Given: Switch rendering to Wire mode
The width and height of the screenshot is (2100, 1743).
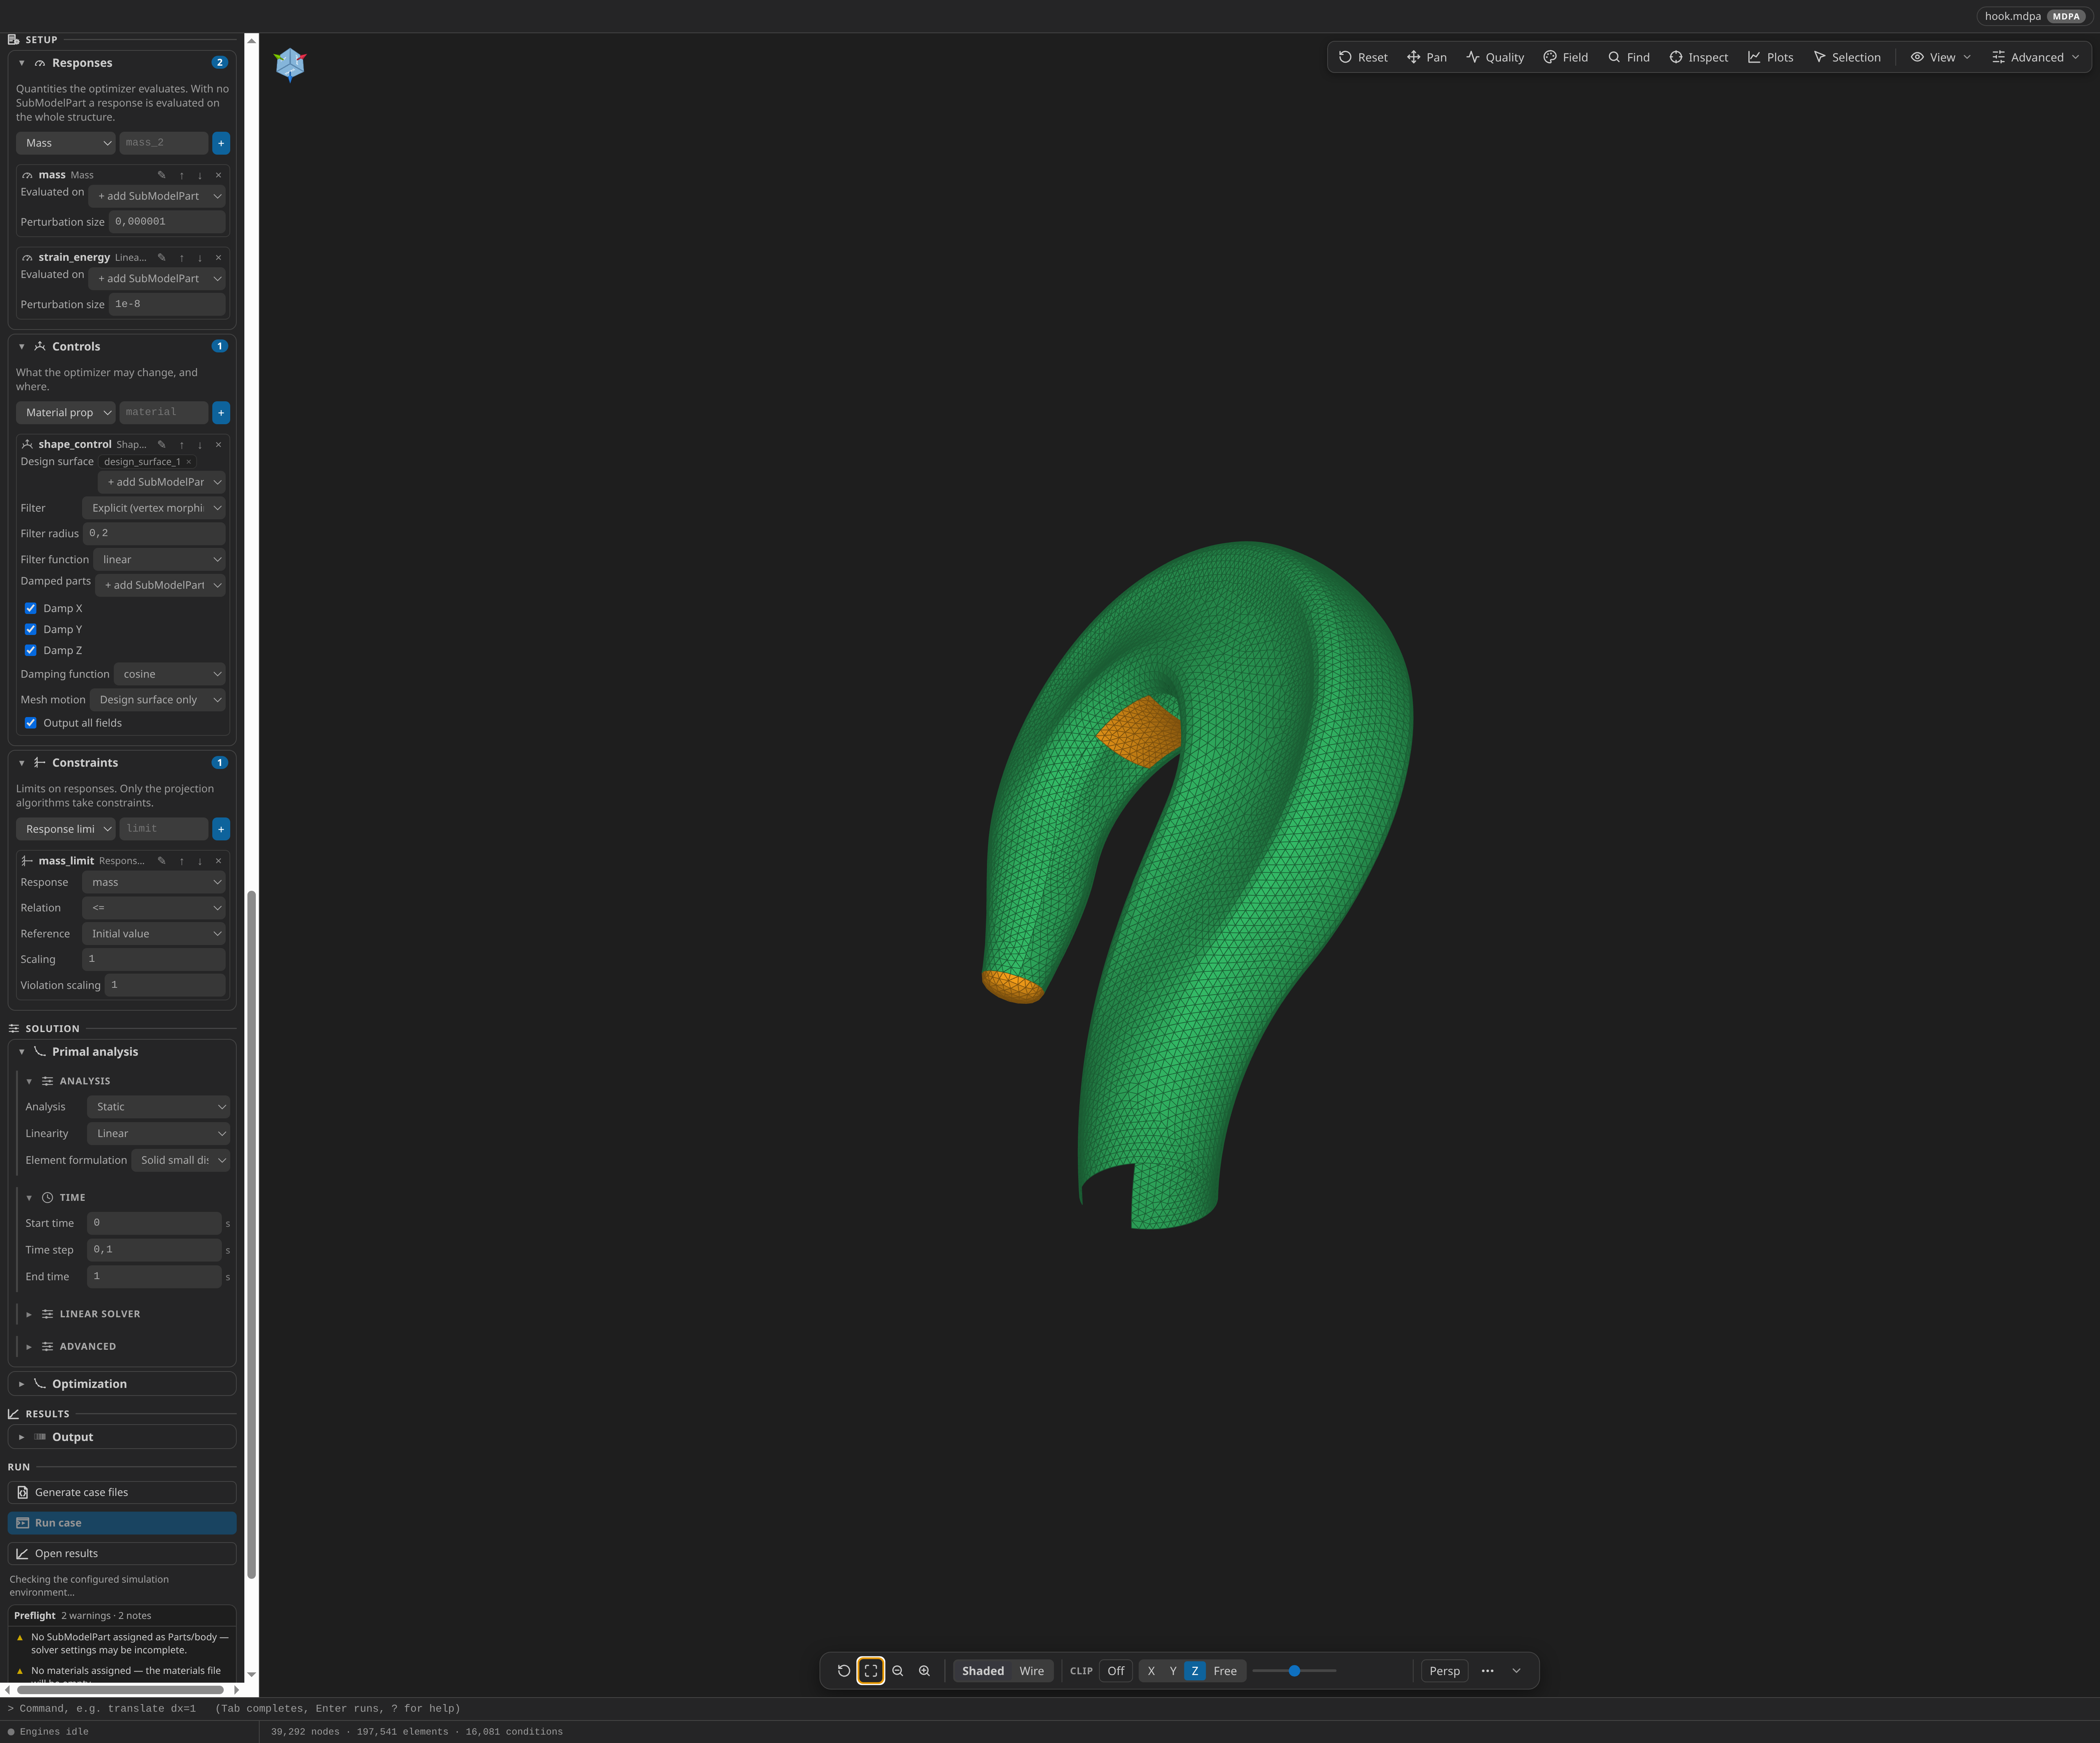Looking at the screenshot, I should click(1032, 1671).
